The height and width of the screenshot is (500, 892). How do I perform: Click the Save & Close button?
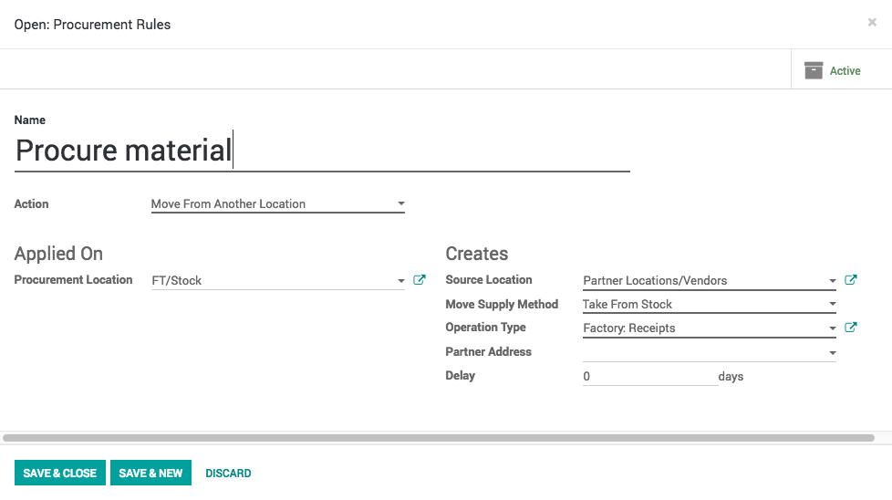pyautogui.click(x=60, y=473)
